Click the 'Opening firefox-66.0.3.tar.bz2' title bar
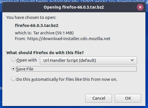 (x=74, y=7)
